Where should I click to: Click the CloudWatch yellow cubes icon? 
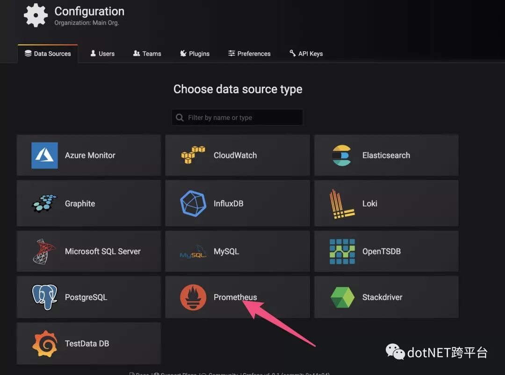(193, 155)
